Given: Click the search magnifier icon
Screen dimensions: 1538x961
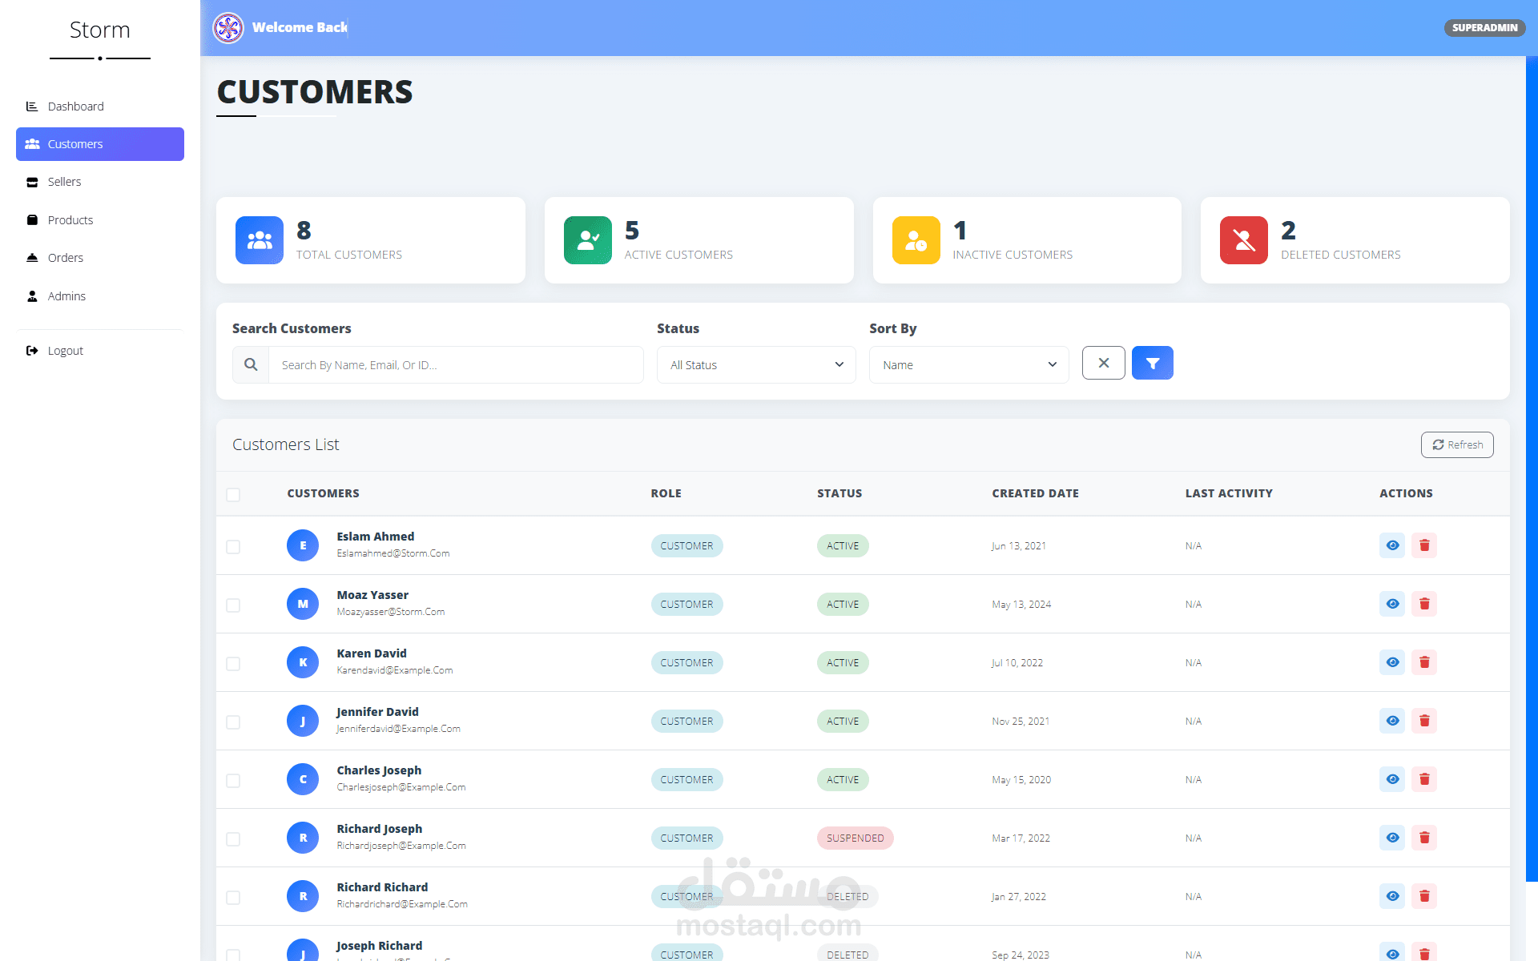Looking at the screenshot, I should click(x=251, y=365).
